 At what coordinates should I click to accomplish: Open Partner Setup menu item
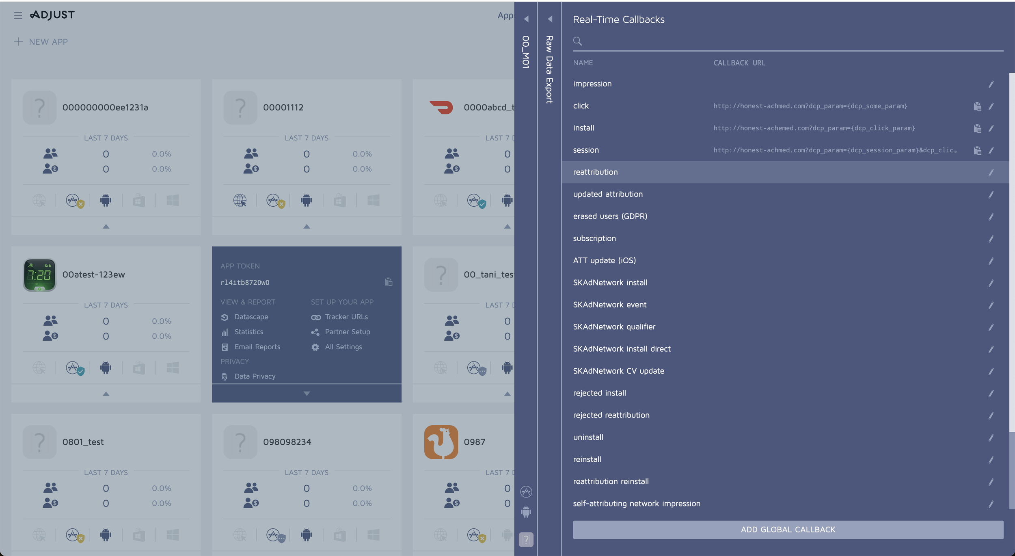347,332
